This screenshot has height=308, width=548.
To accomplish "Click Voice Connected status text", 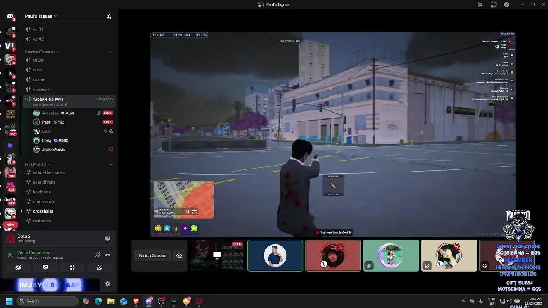I will coord(33,253).
